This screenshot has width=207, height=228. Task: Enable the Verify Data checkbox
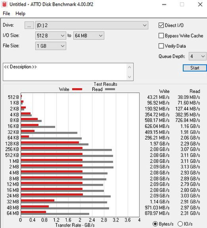[x=161, y=46]
